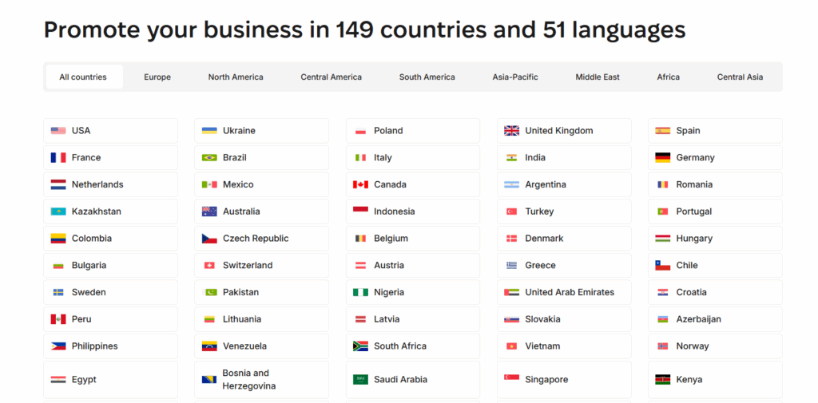Select the All countries tab
The width and height of the screenshot is (818, 403).
pyautogui.click(x=85, y=77)
